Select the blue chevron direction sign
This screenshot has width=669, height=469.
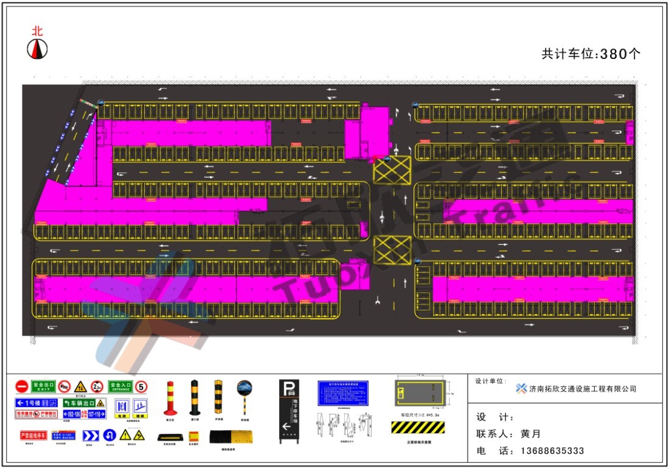click(91, 435)
